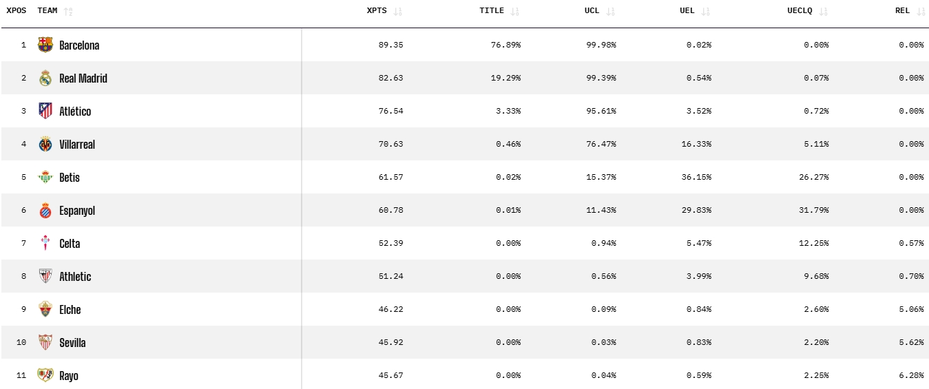Click the Celta club crest icon
Viewport: 929px width, 389px height.
tap(45, 243)
